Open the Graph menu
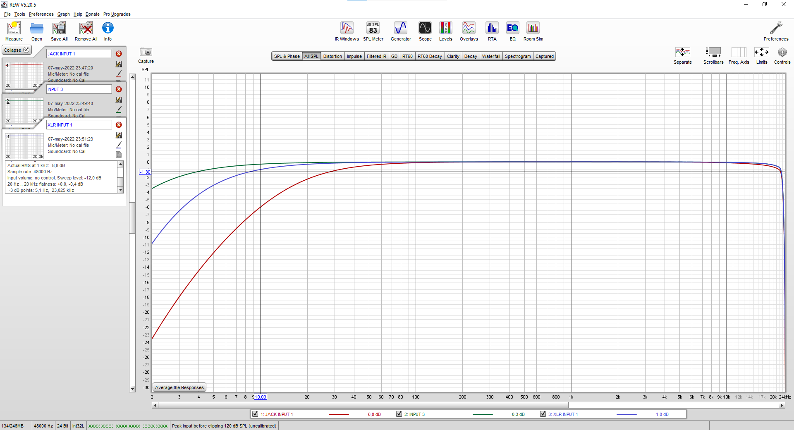Viewport: 794px width, 430px height. click(64, 14)
